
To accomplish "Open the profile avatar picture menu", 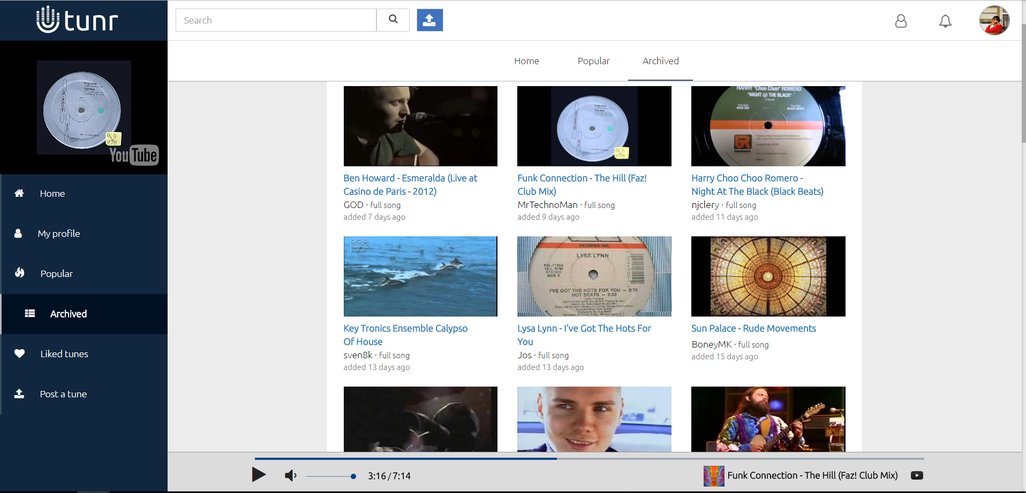I will 994,21.
